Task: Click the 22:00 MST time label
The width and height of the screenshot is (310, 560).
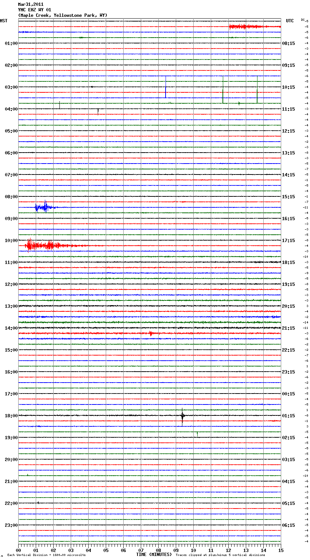Action: pos(11,503)
